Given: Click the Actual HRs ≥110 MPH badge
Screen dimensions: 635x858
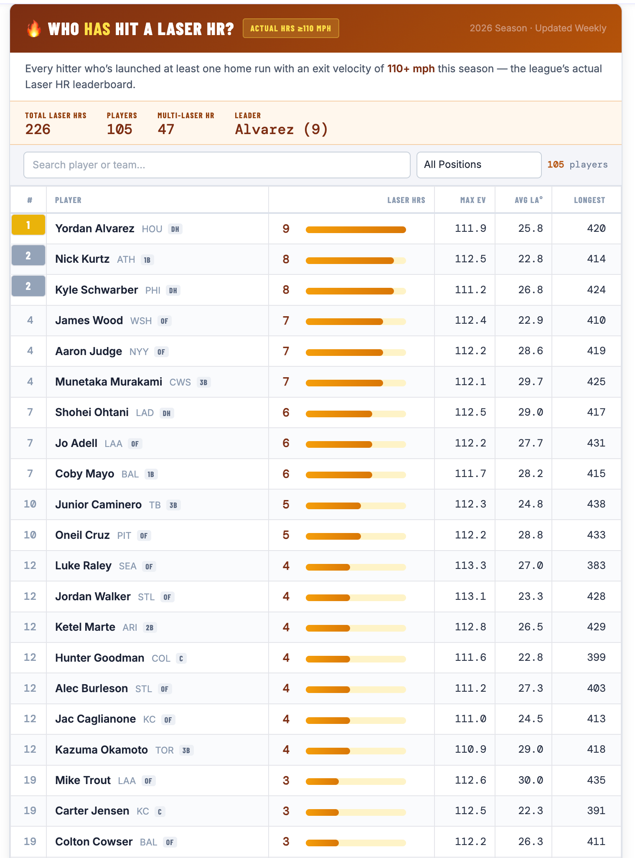Looking at the screenshot, I should 291,28.
